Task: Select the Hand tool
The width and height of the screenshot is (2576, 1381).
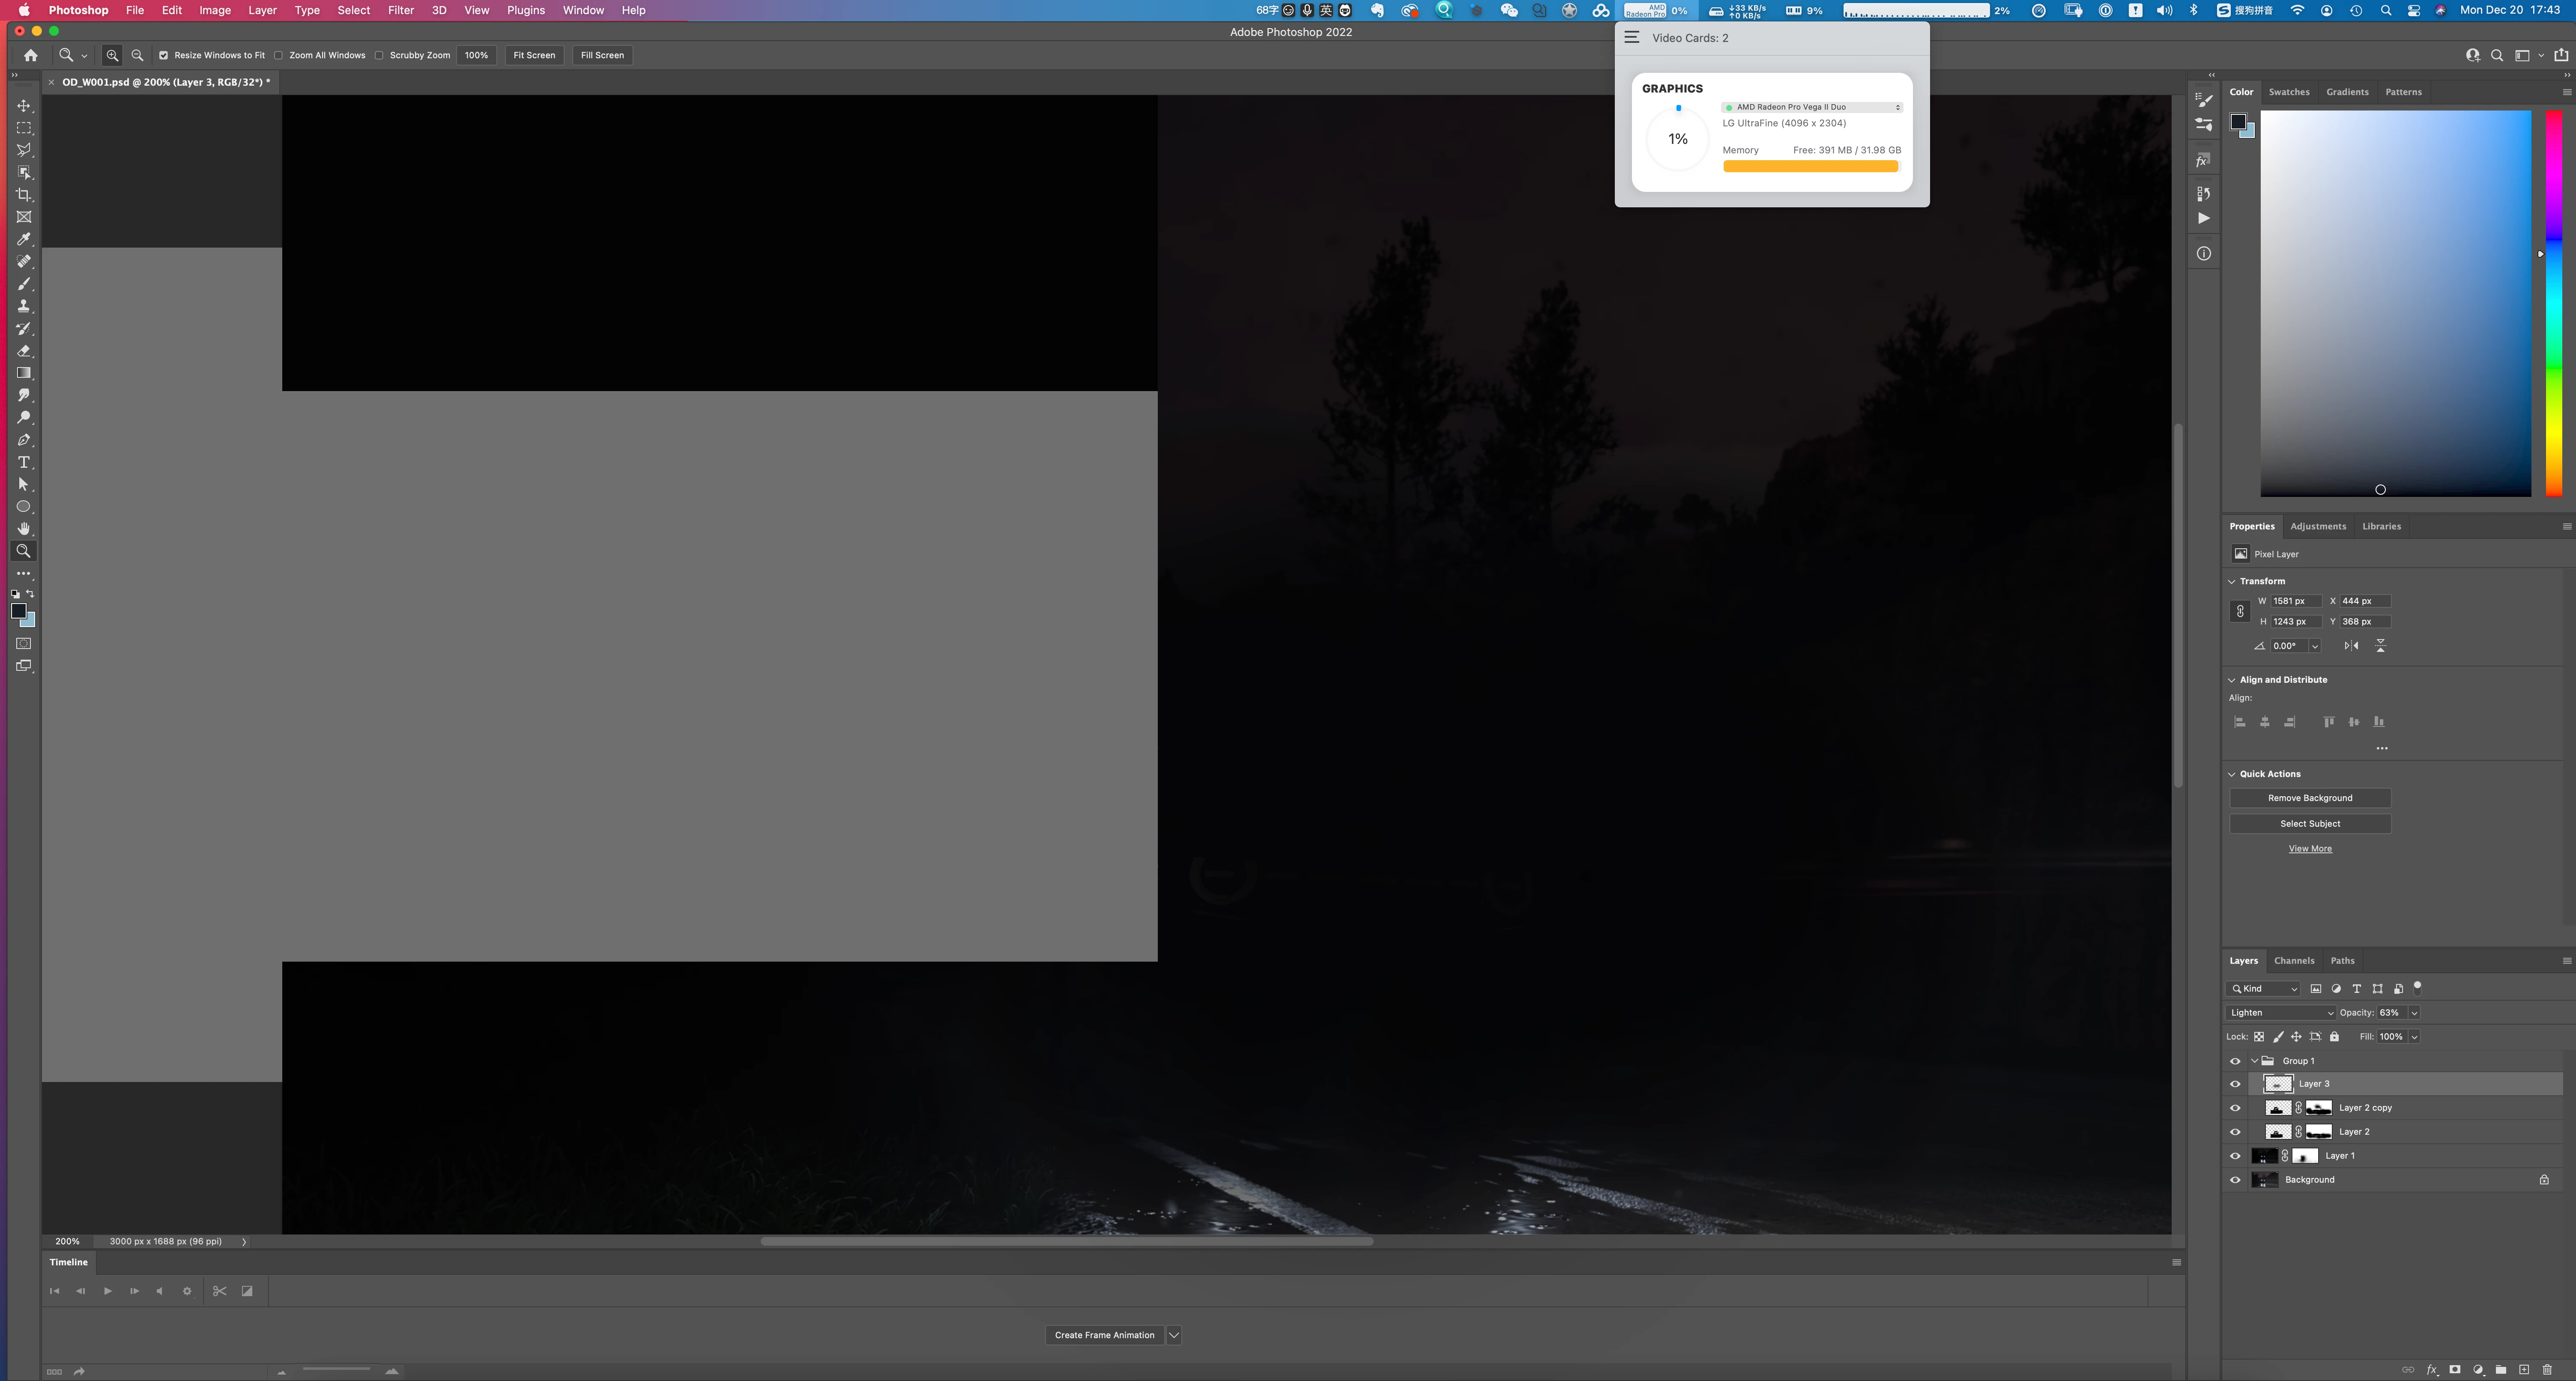Action: [24, 529]
